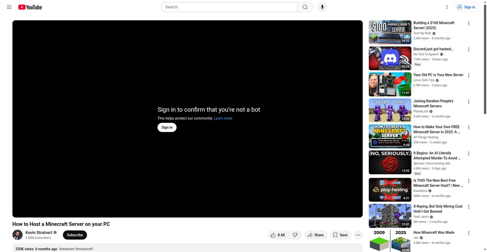This screenshot has width=487, height=252.
Task: Sign in using the top-right button
Action: 467,7
